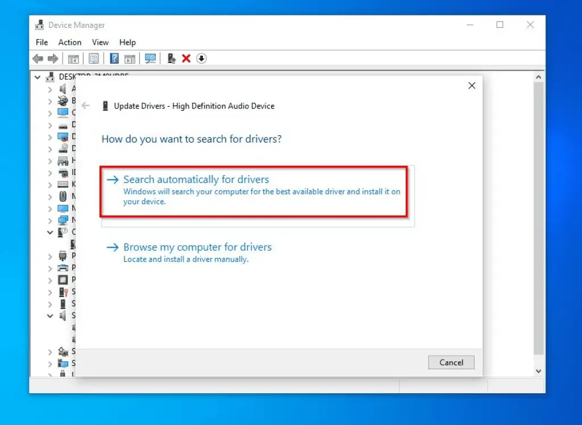The width and height of the screenshot is (582, 425).
Task: Select the Security devices icon with red key
Action: (63, 291)
